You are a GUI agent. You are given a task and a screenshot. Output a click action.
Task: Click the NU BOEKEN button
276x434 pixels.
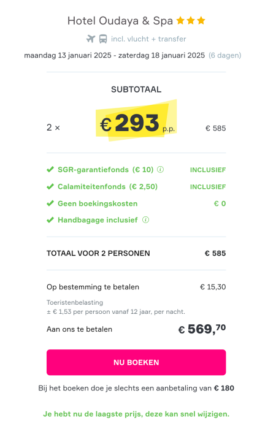click(136, 362)
